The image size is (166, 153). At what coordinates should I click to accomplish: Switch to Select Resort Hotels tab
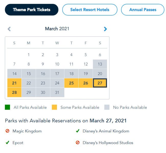click(x=90, y=10)
